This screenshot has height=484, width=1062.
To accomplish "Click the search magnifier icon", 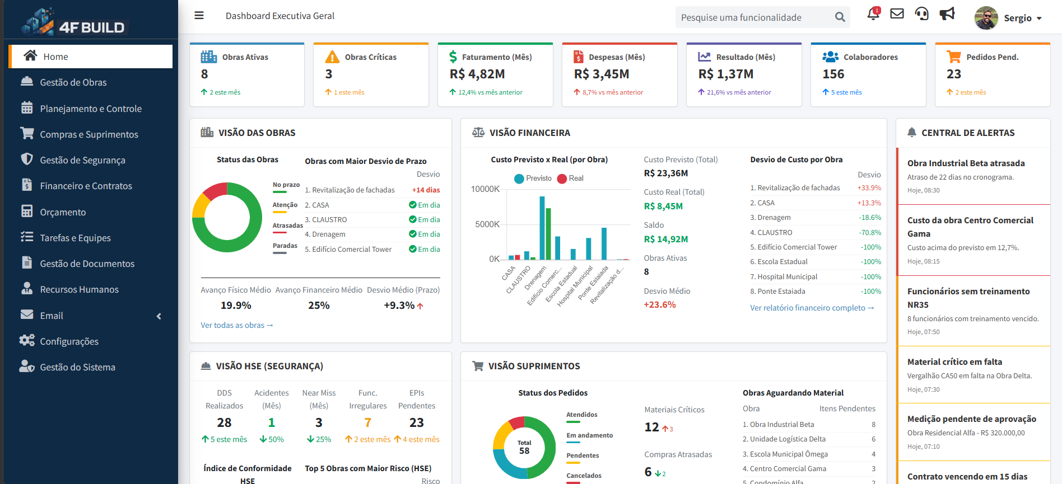I will coord(840,17).
